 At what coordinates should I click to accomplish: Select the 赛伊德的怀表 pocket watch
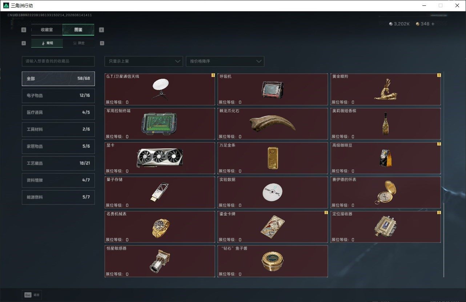(386, 192)
